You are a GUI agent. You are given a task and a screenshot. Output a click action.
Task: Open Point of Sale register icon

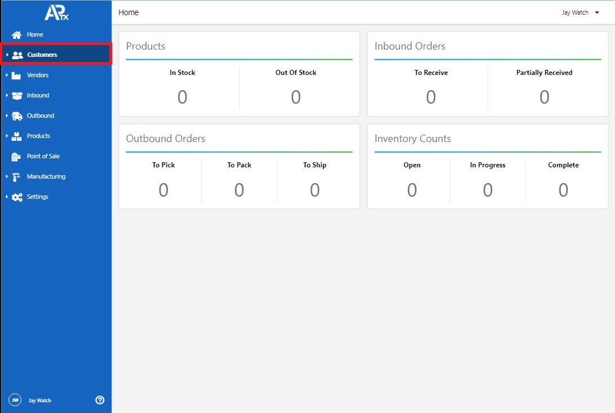(16, 157)
